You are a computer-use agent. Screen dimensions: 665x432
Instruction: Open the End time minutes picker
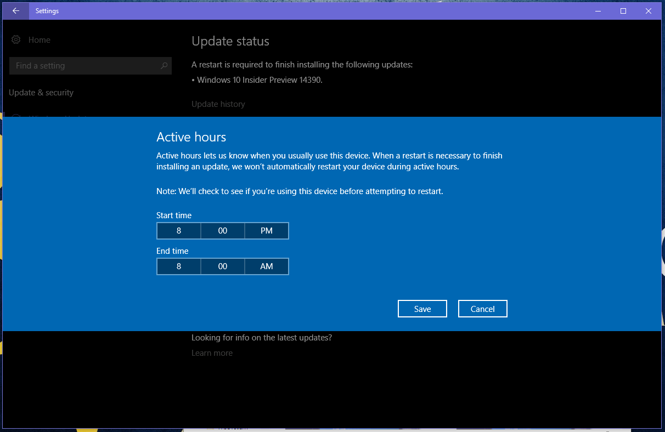(x=223, y=266)
